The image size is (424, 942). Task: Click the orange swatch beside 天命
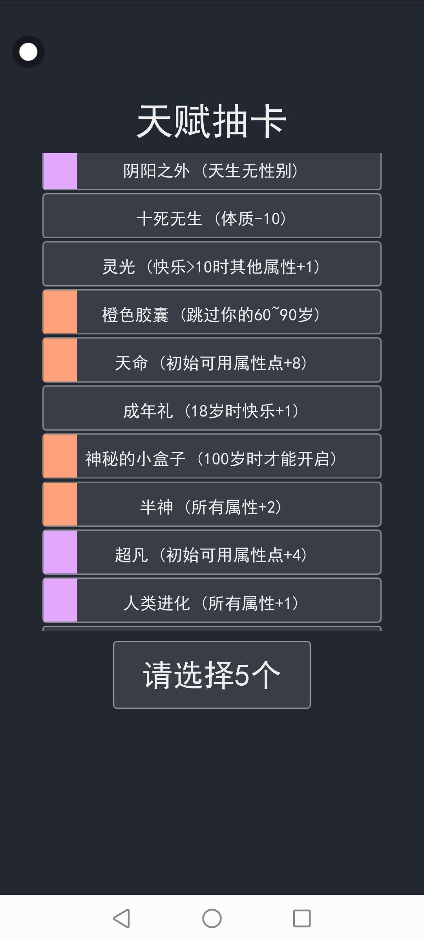[x=60, y=360]
